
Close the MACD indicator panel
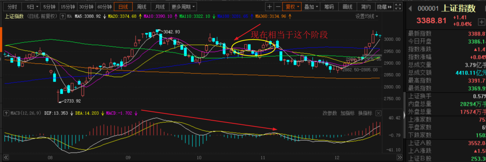(378, 114)
